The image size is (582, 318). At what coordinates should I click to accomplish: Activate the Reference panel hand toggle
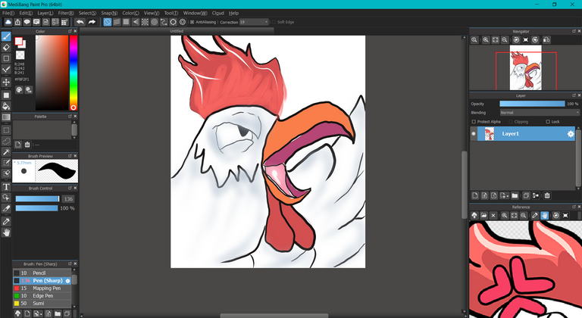(x=545, y=215)
